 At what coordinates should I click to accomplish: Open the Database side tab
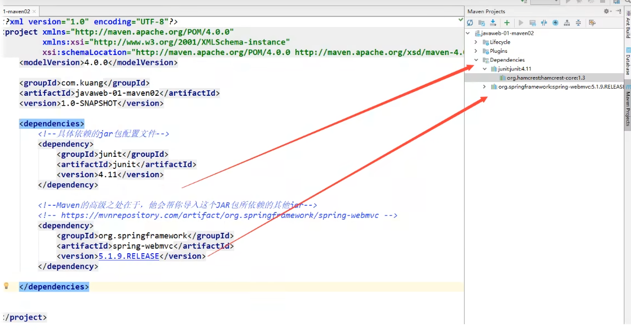[628, 62]
